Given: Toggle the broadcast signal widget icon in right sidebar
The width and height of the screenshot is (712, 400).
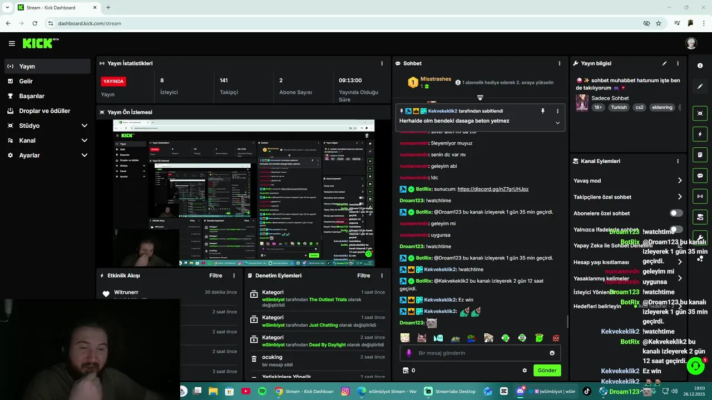Looking at the screenshot, I should coord(700,196).
